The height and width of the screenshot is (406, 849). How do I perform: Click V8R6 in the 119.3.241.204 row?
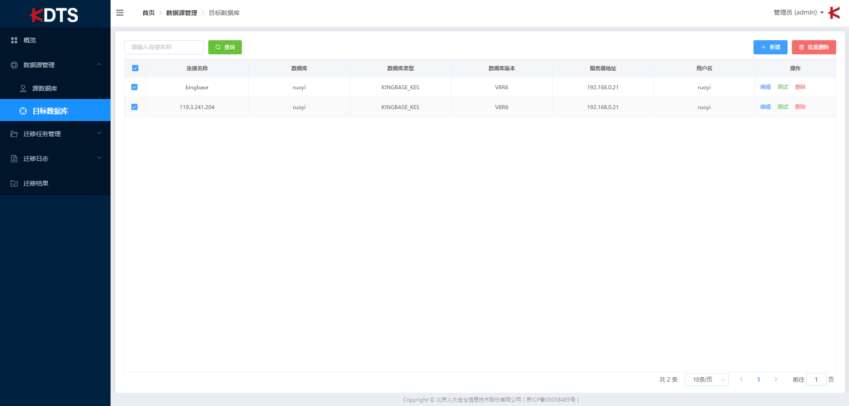502,107
